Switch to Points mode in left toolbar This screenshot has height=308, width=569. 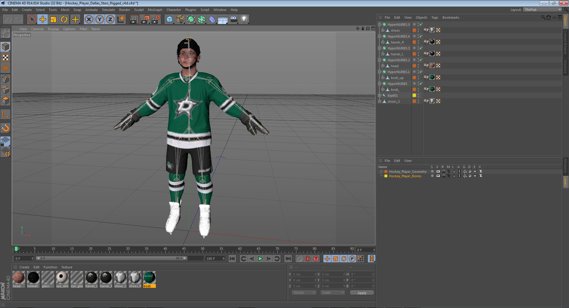[x=5, y=79]
